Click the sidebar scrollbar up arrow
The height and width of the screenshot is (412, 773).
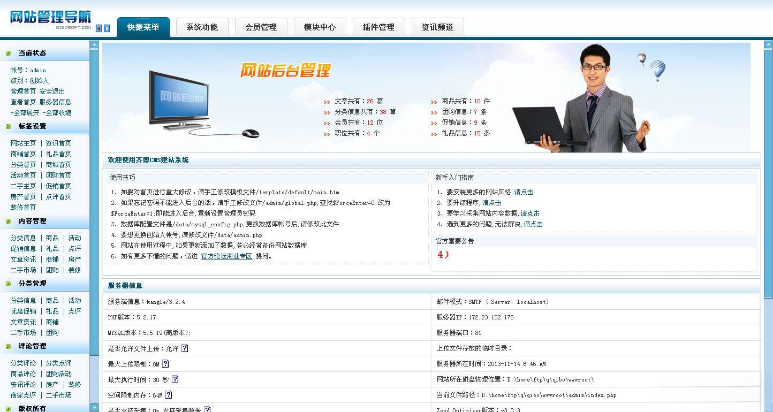pos(94,45)
